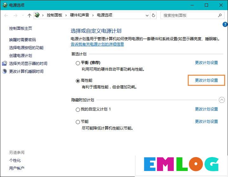This screenshot has width=228, height=177.
Task: Minimize the 电源选项 window
Action: tap(192, 5)
